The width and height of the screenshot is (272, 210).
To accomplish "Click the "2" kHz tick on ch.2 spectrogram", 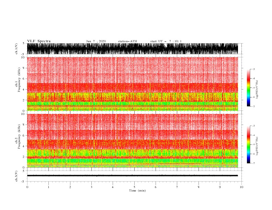I will [x=24, y=157].
